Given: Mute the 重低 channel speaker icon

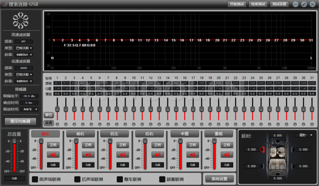Looking at the screenshot, I should 226,155.
